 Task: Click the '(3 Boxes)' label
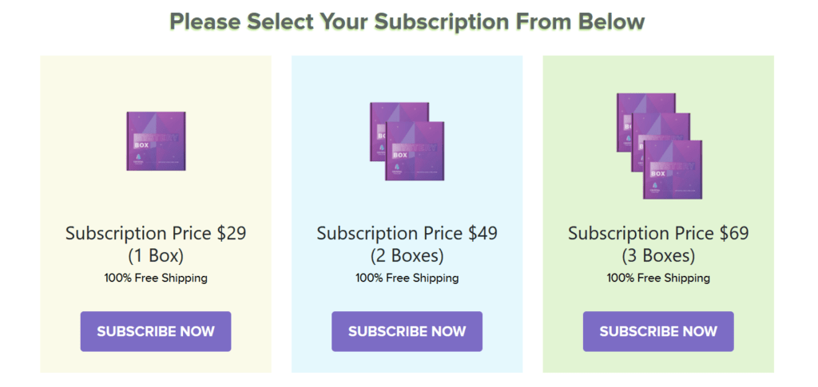click(x=658, y=256)
